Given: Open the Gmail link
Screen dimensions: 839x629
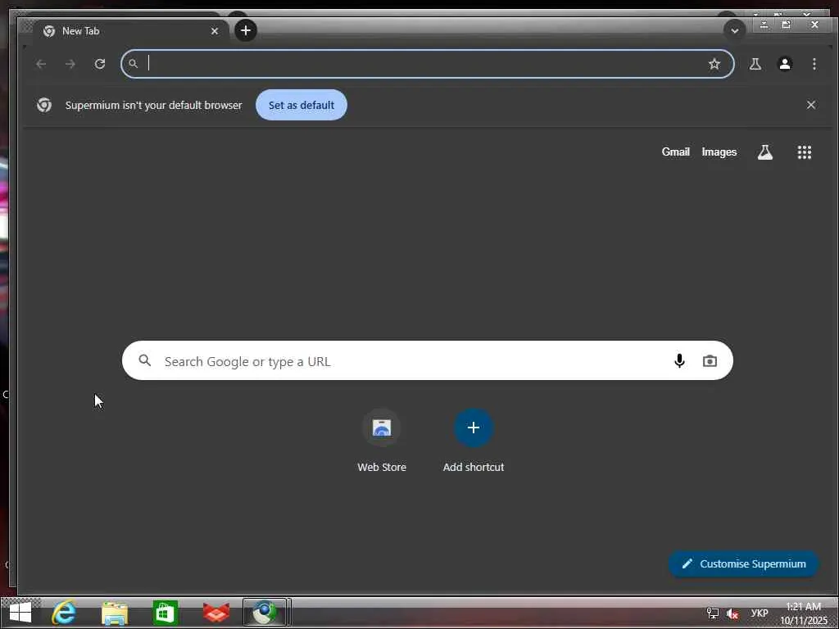Looking at the screenshot, I should click(x=675, y=152).
